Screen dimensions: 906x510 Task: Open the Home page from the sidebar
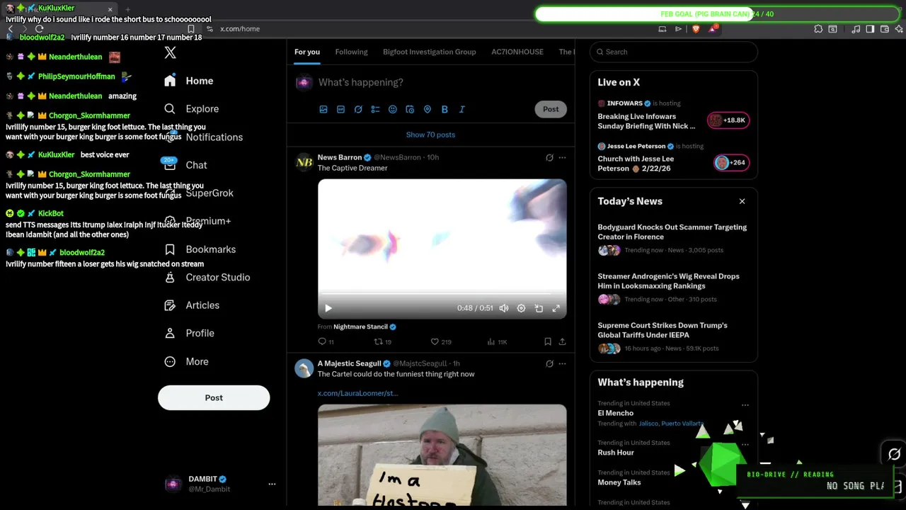(x=189, y=81)
